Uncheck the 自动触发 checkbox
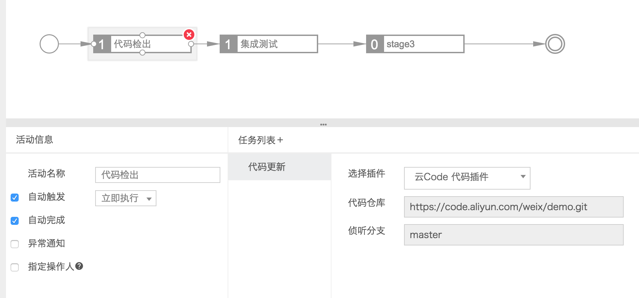Screen dimensions: 639x298 click(x=15, y=198)
